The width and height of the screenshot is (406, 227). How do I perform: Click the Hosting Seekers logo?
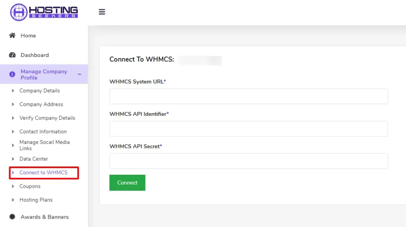pos(44,12)
